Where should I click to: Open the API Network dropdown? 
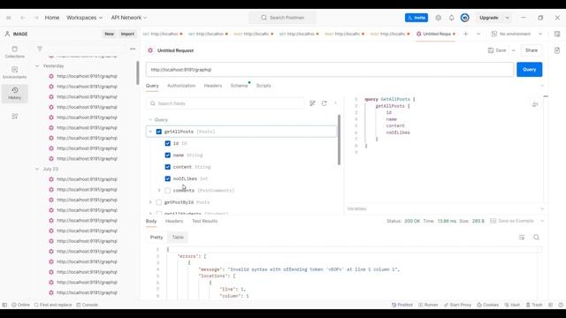click(x=129, y=18)
